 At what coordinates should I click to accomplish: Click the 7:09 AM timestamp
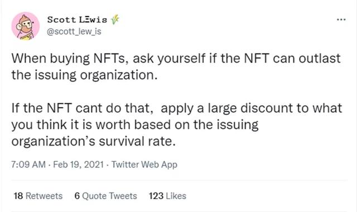pyautogui.click(x=28, y=165)
